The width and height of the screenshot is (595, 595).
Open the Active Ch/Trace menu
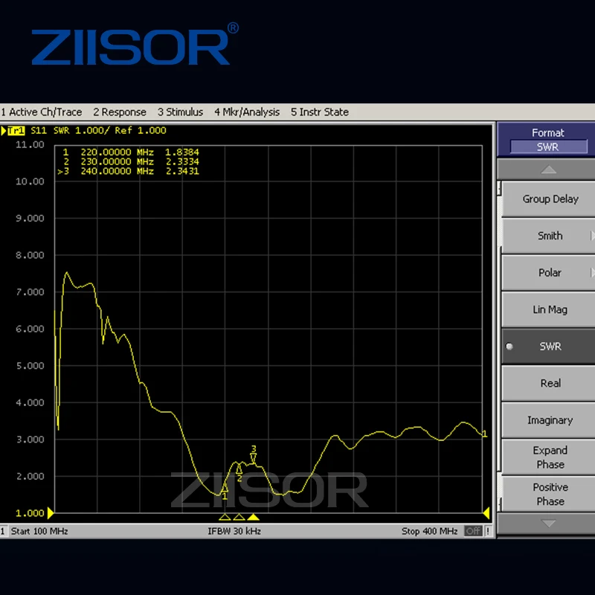point(42,112)
